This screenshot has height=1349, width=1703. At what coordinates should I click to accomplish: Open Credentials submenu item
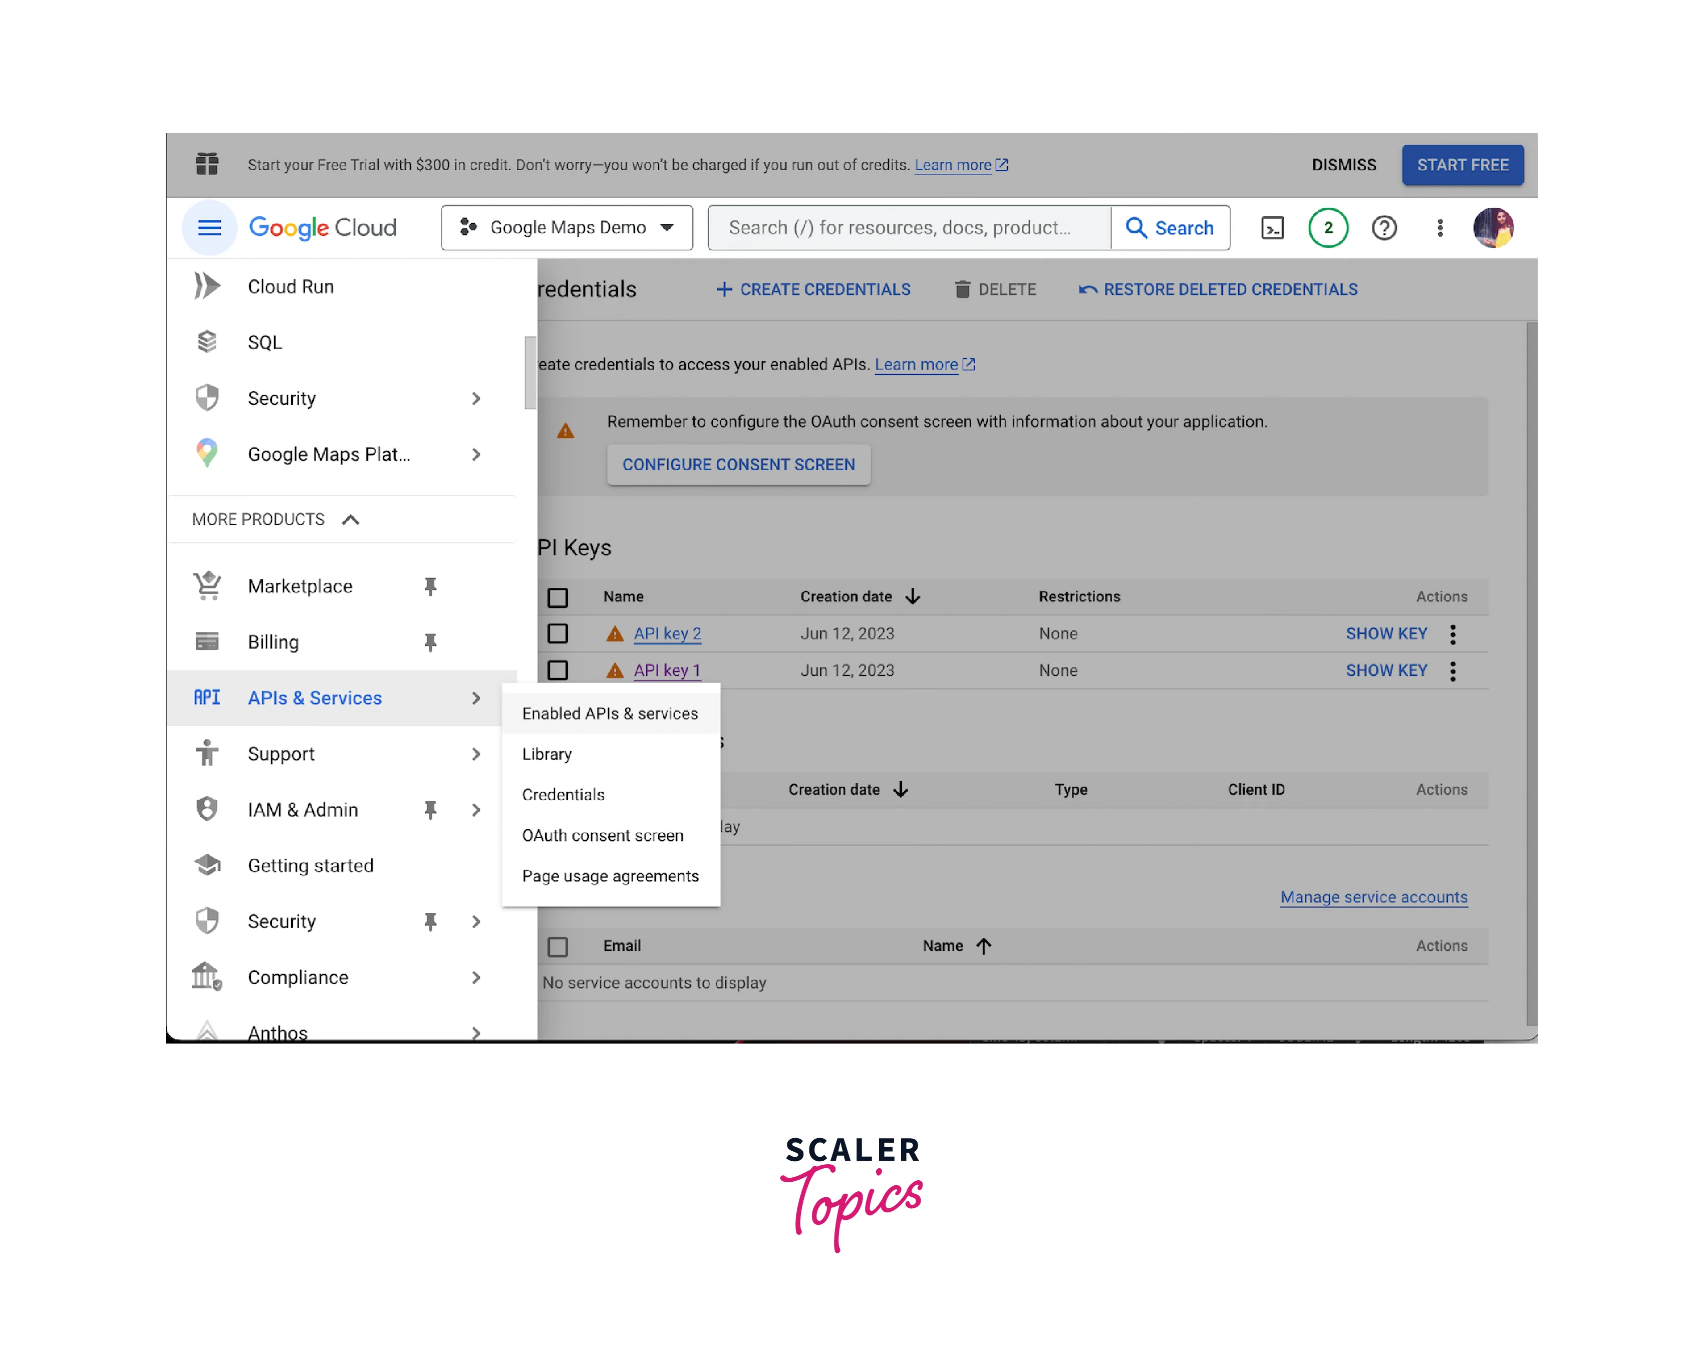point(562,795)
